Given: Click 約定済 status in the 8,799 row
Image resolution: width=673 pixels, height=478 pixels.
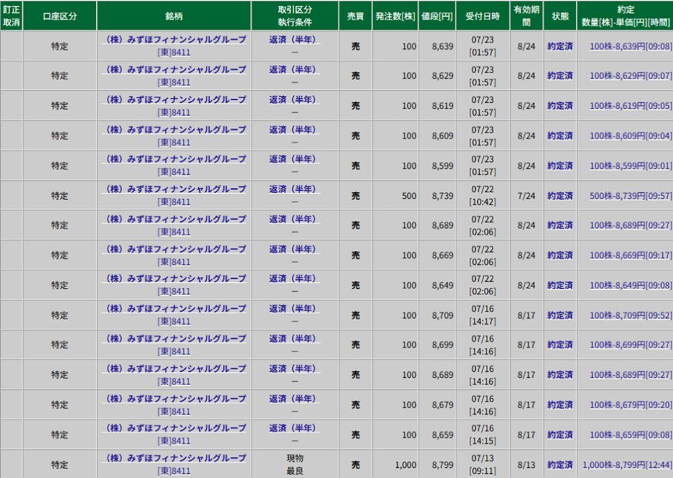Looking at the screenshot, I should coord(560,465).
